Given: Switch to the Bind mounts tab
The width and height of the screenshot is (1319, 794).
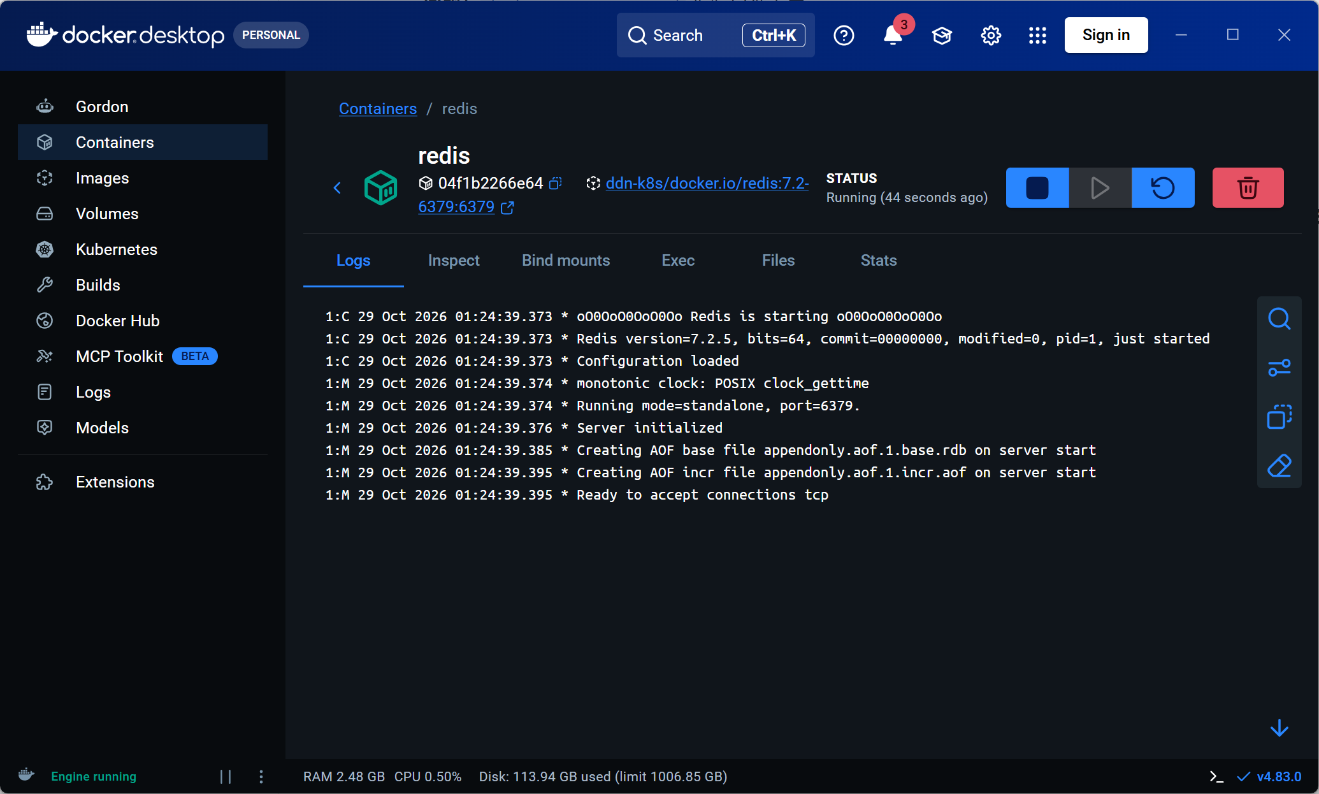Looking at the screenshot, I should click(566, 260).
